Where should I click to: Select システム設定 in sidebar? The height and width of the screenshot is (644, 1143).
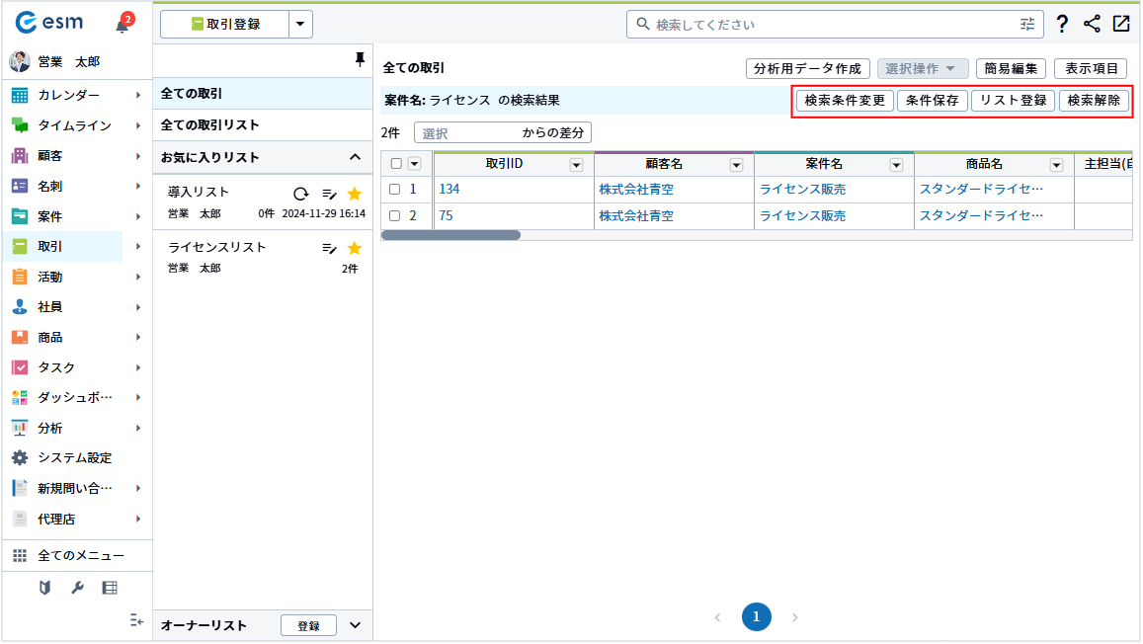(75, 458)
